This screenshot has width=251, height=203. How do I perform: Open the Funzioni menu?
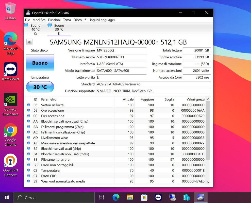tap(54, 20)
